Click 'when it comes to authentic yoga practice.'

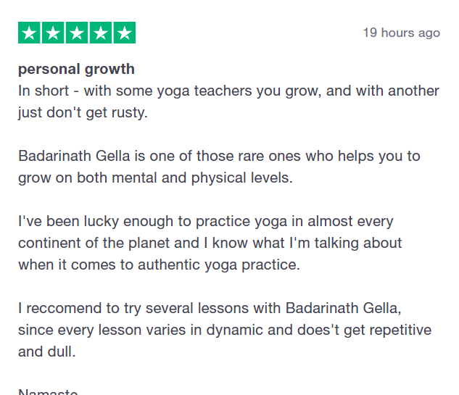coord(160,265)
